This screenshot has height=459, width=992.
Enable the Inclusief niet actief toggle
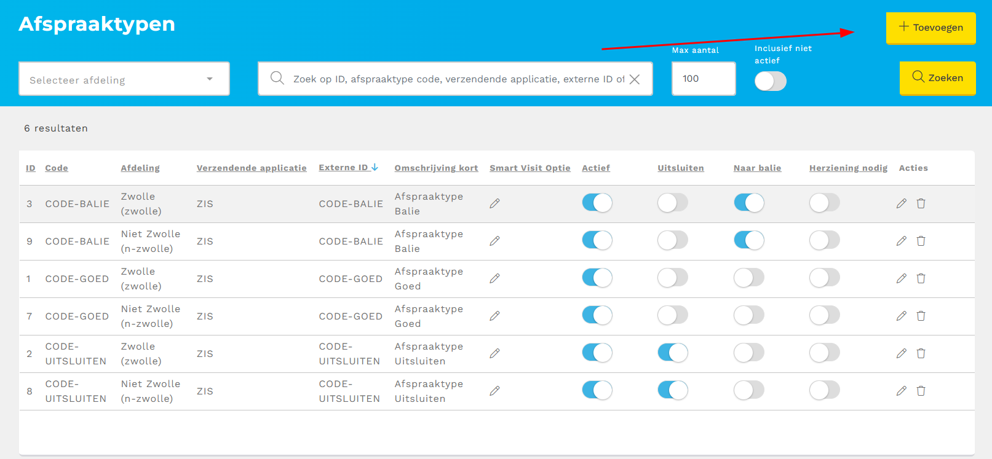770,81
